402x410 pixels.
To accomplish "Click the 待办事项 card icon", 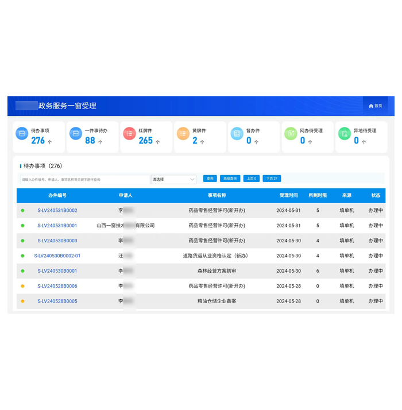I will click(x=22, y=134).
